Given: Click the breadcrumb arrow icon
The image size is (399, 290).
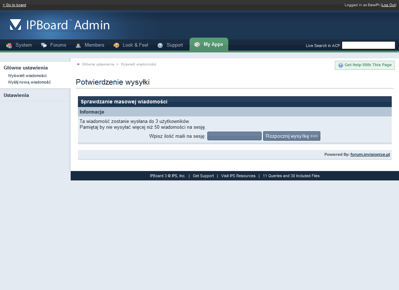Looking at the screenshot, I should (78, 64).
